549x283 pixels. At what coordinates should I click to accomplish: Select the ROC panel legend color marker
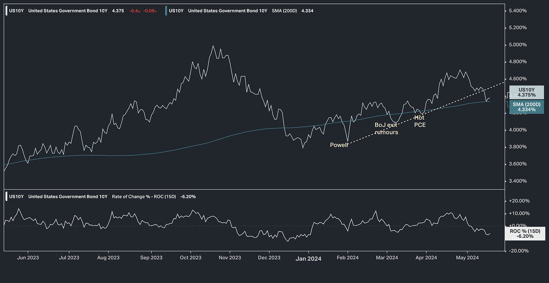coord(6,196)
